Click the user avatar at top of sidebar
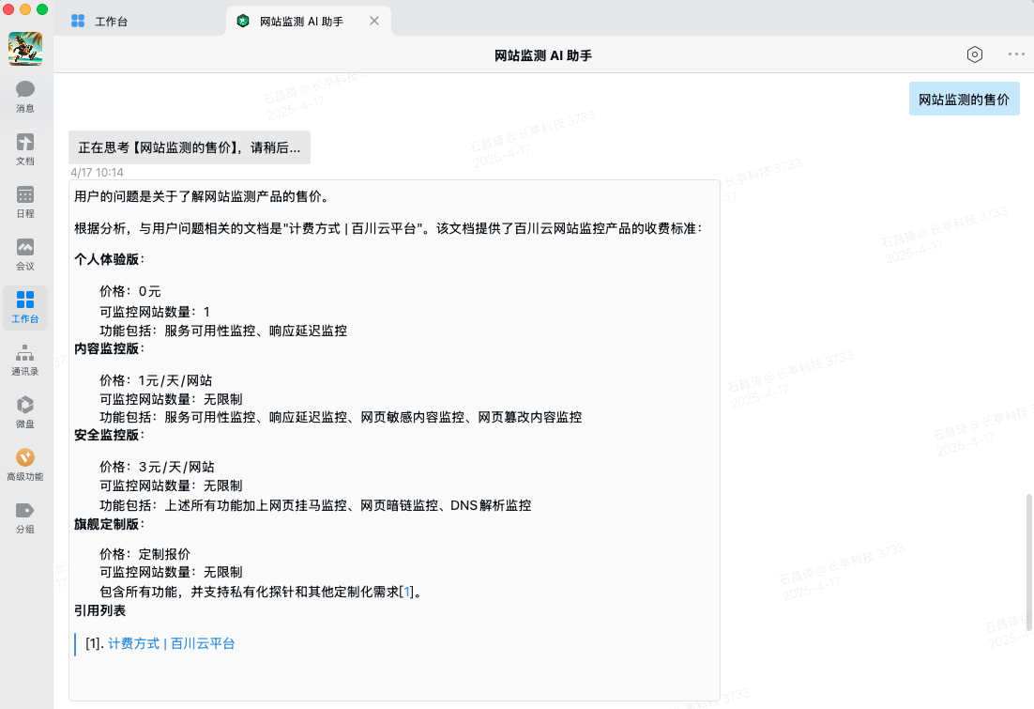Viewport: 1034px width, 709px height. coord(25,49)
